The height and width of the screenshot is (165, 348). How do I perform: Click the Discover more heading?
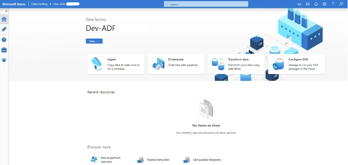pyautogui.click(x=99, y=147)
